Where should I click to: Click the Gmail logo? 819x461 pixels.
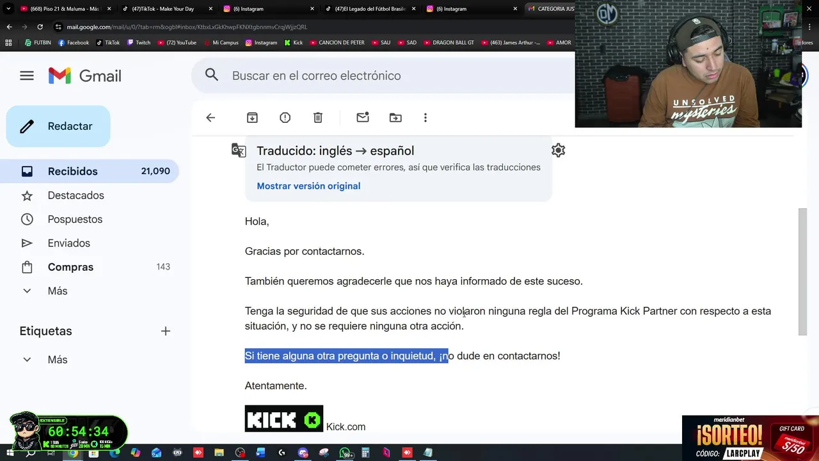click(x=85, y=76)
